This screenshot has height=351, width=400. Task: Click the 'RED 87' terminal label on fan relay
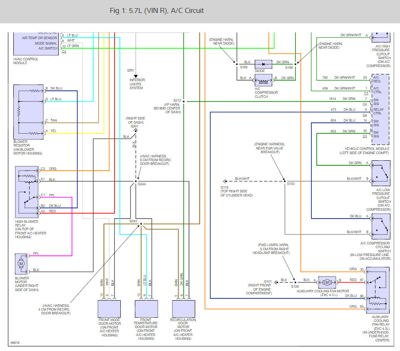click(357, 280)
